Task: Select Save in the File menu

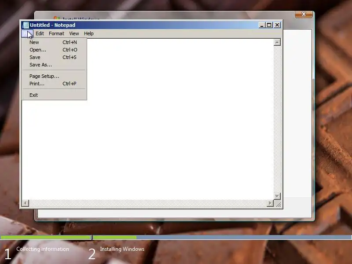Action: click(x=54, y=57)
